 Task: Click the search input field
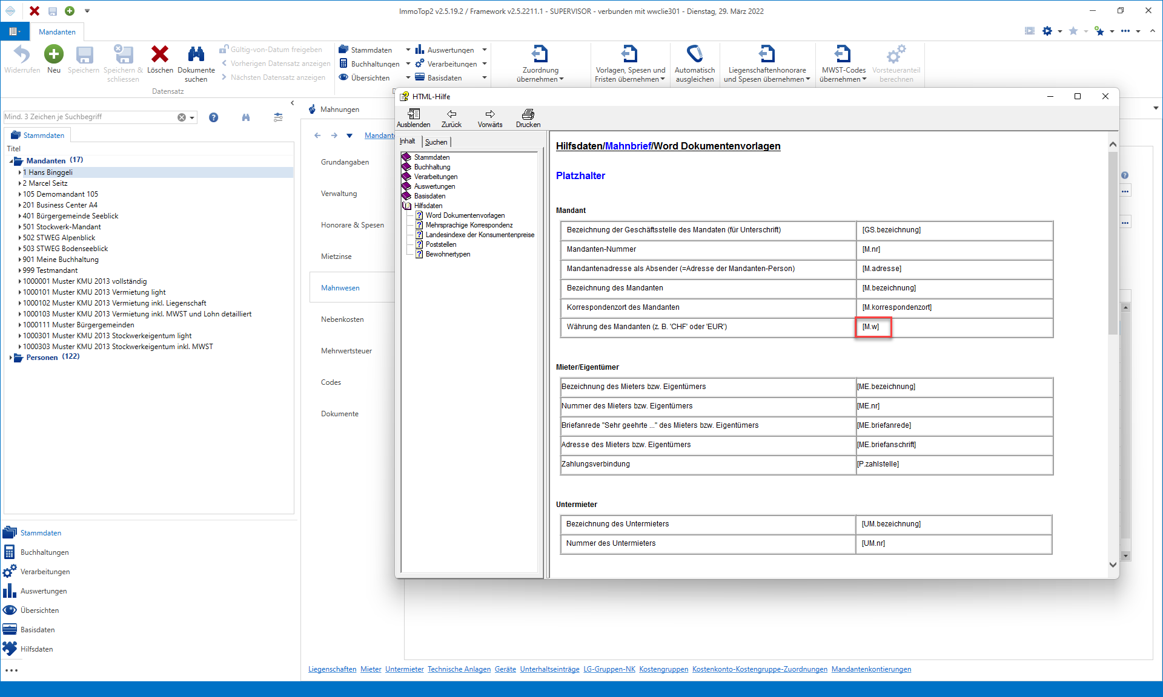pyautogui.click(x=90, y=117)
